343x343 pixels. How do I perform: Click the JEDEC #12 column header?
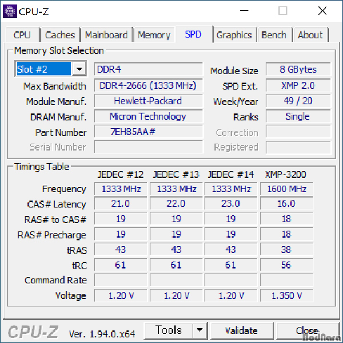tap(121, 175)
